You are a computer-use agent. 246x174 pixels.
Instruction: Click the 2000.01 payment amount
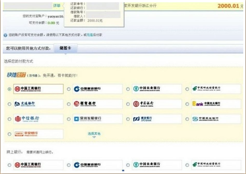[228, 6]
